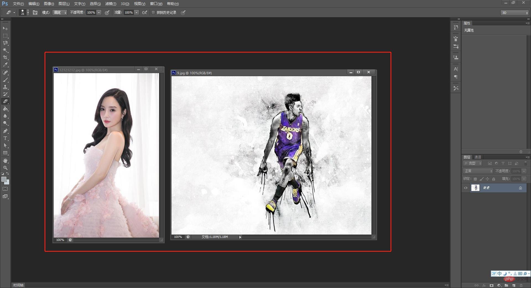Toggle lock image pixels
This screenshot has width=531, height=288.
coord(481,179)
